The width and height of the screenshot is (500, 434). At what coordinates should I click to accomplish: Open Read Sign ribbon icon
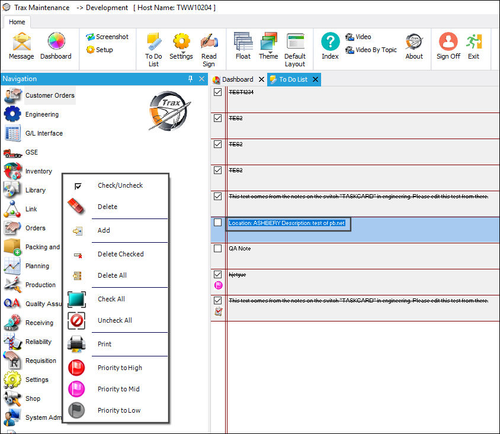point(209,50)
